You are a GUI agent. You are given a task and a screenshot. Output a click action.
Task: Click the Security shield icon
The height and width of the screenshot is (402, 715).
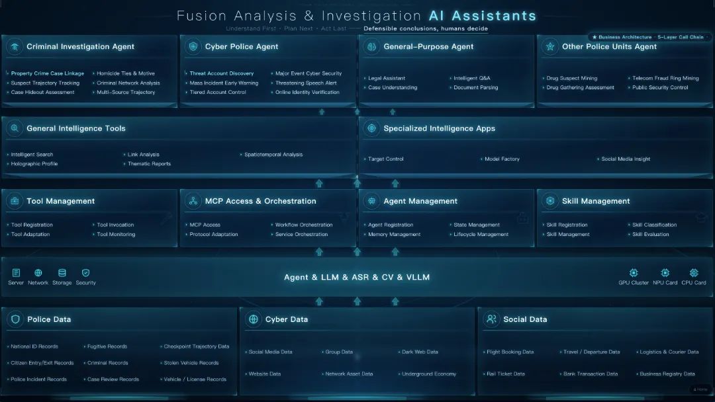point(85,272)
